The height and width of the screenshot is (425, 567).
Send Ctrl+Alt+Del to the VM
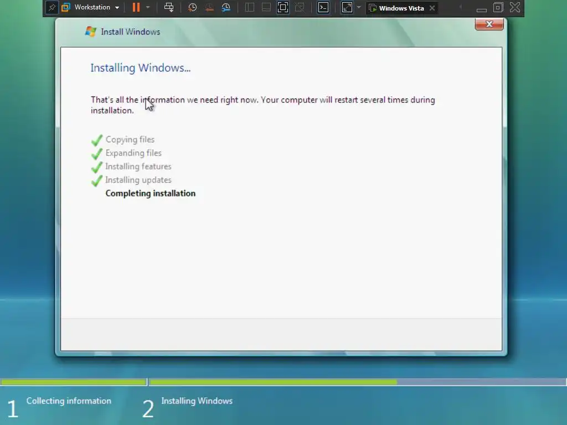[x=169, y=7]
